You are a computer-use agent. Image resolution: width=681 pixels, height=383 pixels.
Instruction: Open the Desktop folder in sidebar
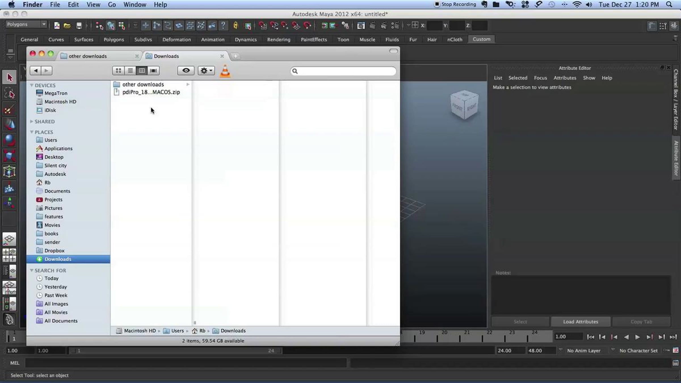tap(54, 157)
